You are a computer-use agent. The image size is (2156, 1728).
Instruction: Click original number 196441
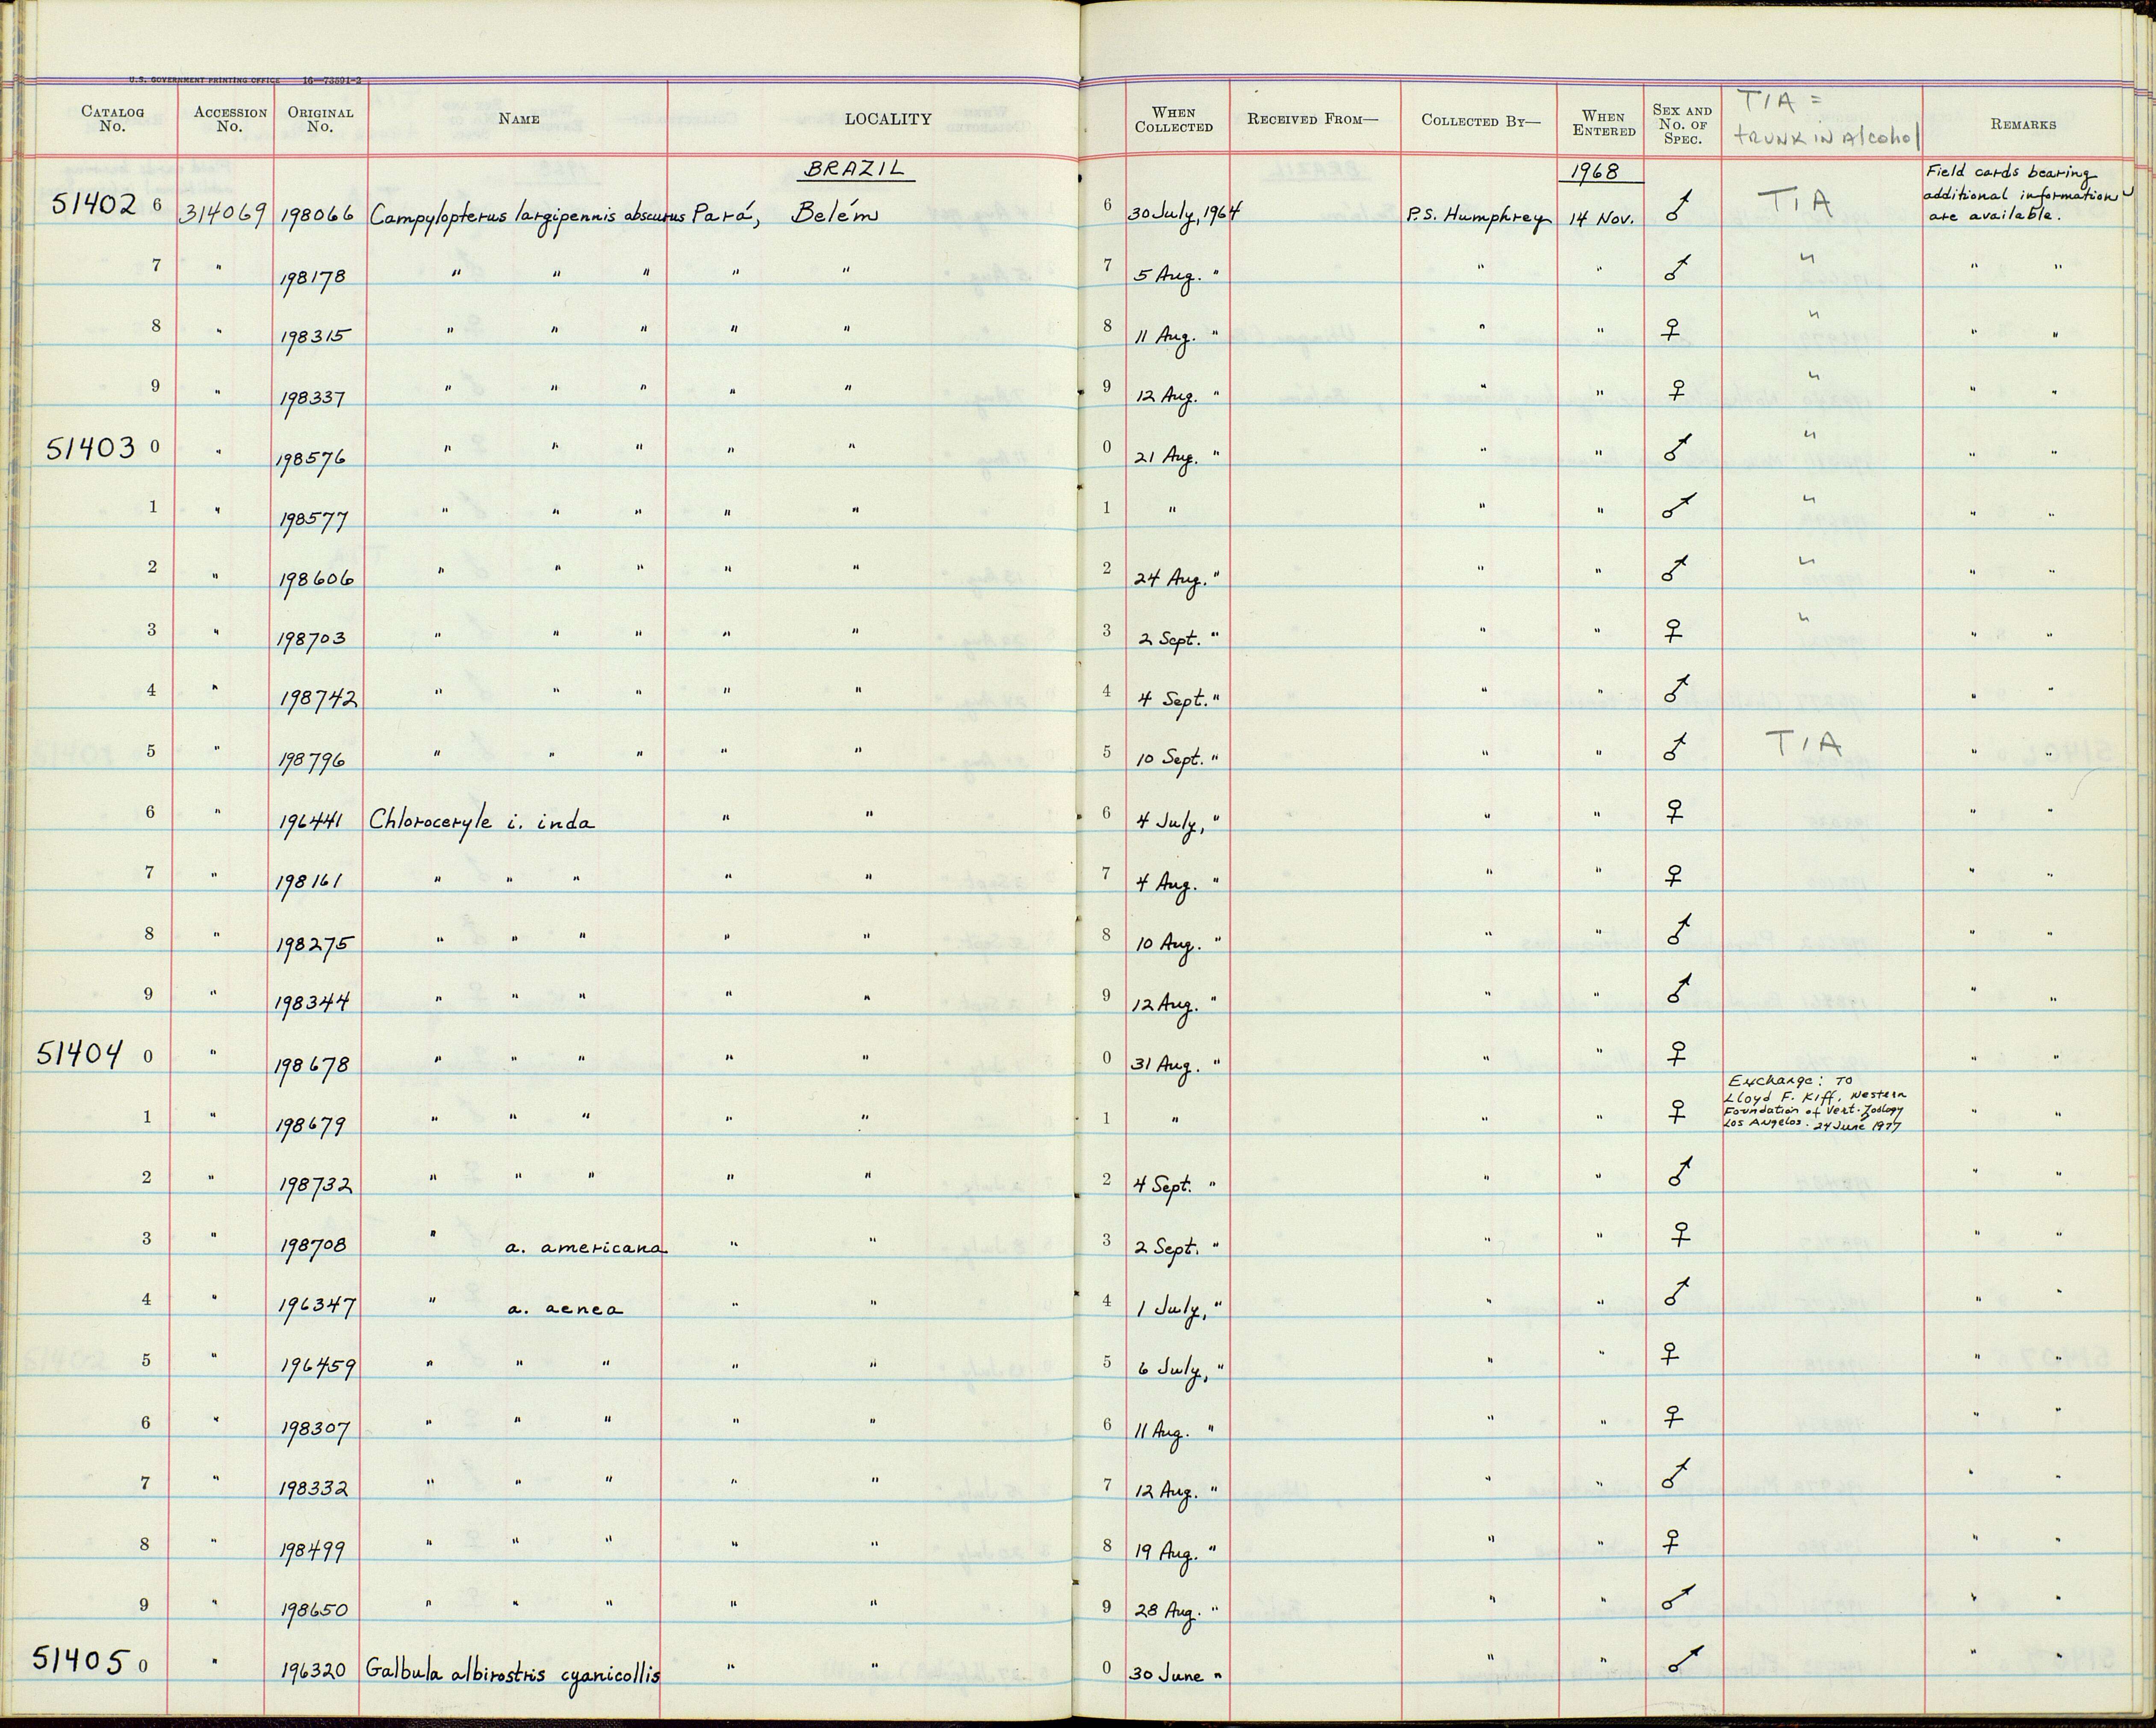click(x=313, y=822)
